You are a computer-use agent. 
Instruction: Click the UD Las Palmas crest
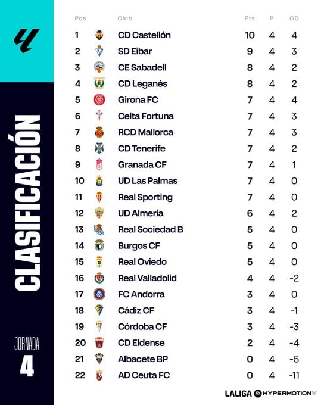pyautogui.click(x=99, y=181)
